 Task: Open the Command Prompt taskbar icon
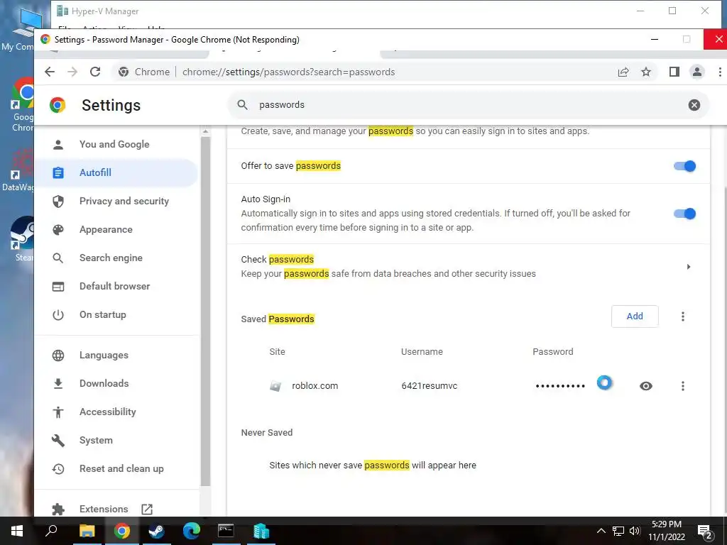(226, 531)
